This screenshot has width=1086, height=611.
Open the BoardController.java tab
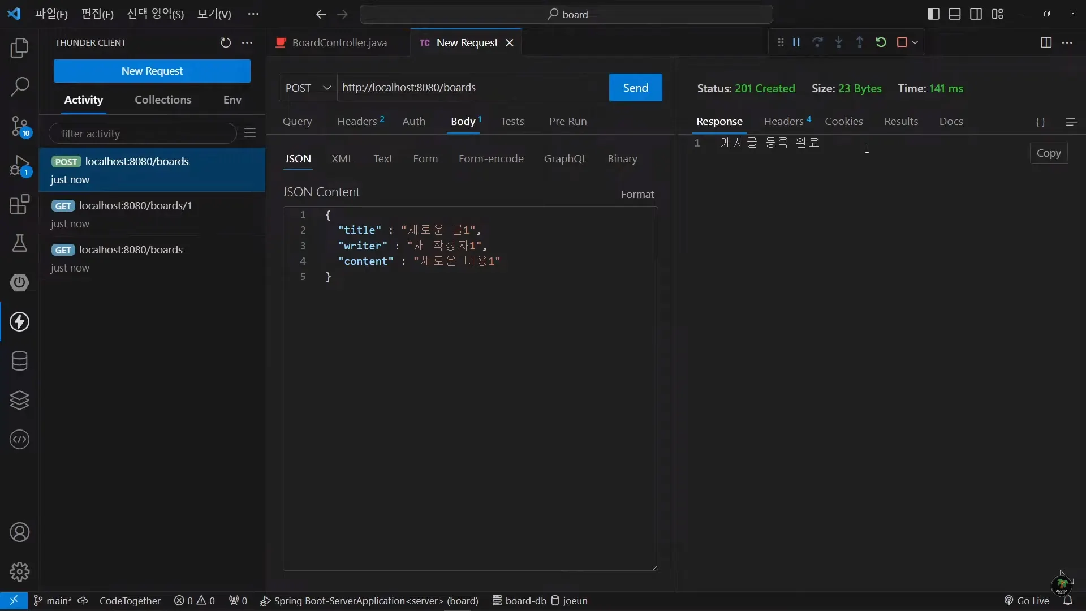(339, 43)
